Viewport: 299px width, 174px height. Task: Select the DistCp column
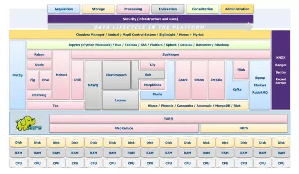pyautogui.click(x=18, y=75)
